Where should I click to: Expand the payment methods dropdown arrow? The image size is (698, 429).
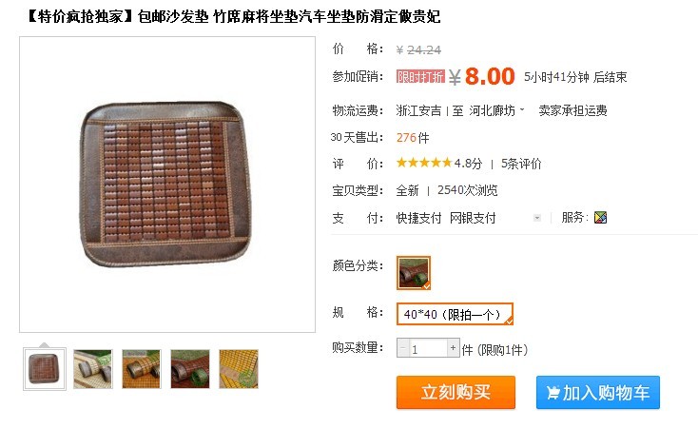click(537, 218)
